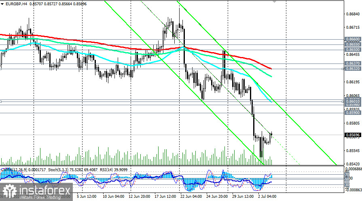
Task: Open the chart menu triangle beside EURGBP,H4
Action: pyautogui.click(x=2, y=4)
